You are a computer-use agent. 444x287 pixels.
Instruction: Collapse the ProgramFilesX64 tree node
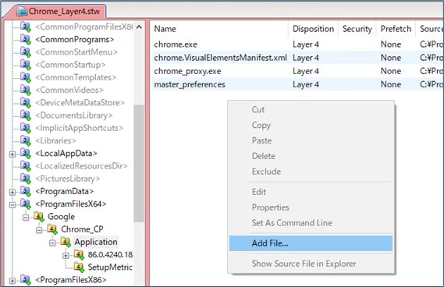click(12, 204)
